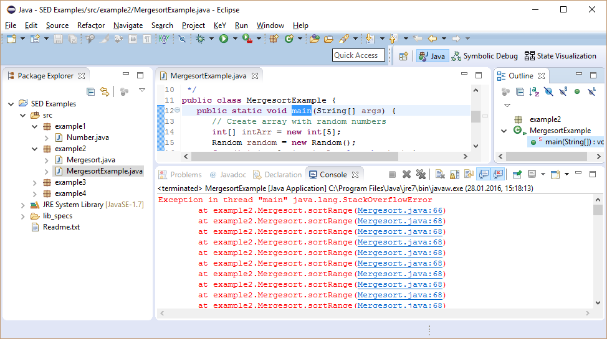Expand JRE System Library node
607x339 pixels.
[23, 205]
